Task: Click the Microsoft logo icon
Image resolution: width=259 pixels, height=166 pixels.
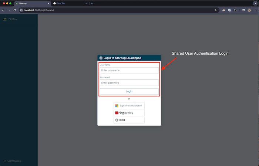Action: pyautogui.click(x=117, y=106)
